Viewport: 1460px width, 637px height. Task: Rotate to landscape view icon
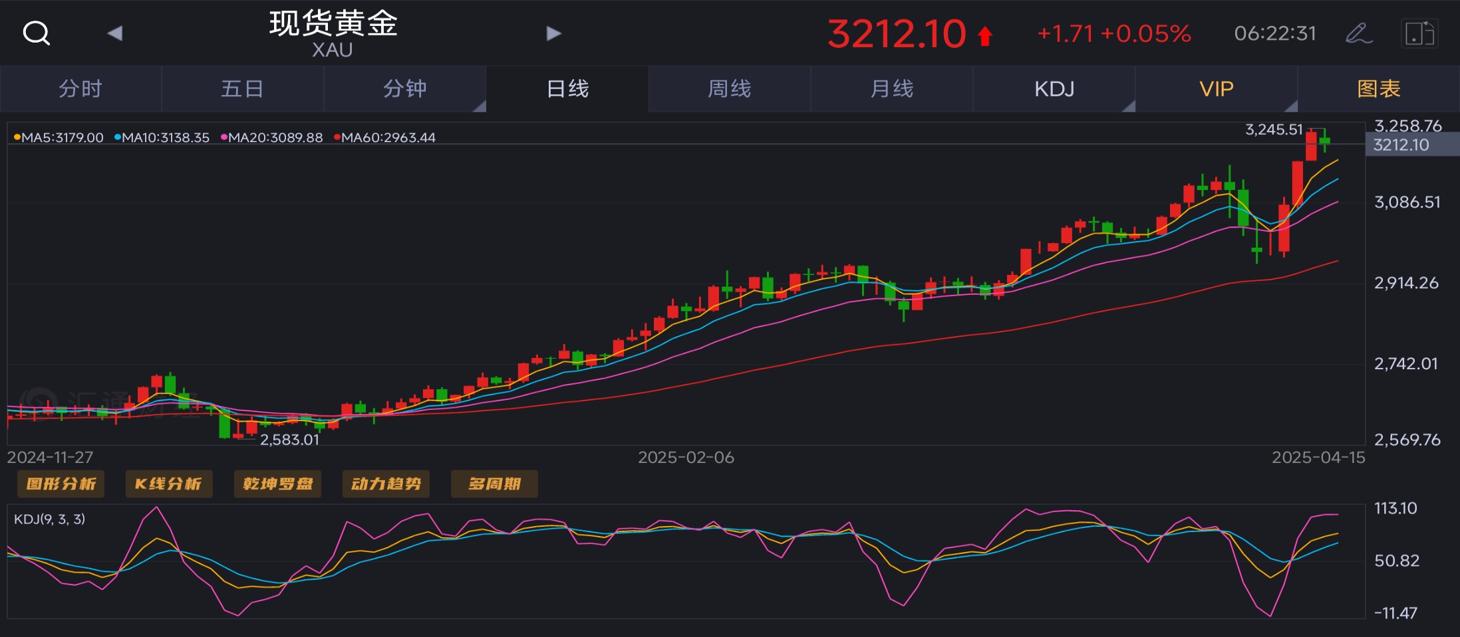(1419, 33)
